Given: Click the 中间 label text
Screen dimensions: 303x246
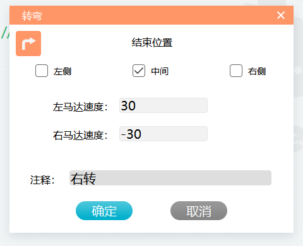Looking at the screenshot, I should pyautogui.click(x=160, y=71).
